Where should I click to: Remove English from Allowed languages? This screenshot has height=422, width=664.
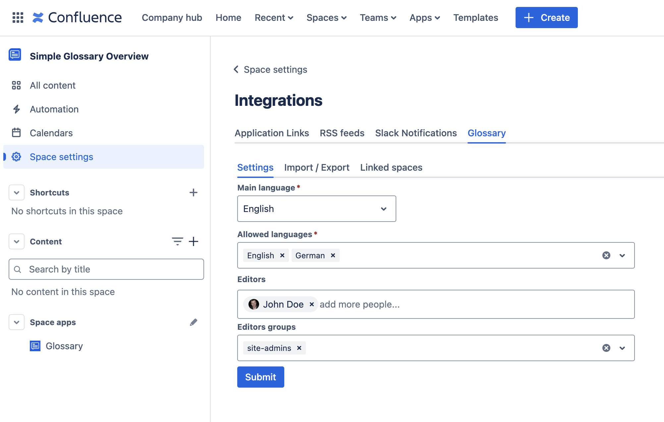click(283, 255)
